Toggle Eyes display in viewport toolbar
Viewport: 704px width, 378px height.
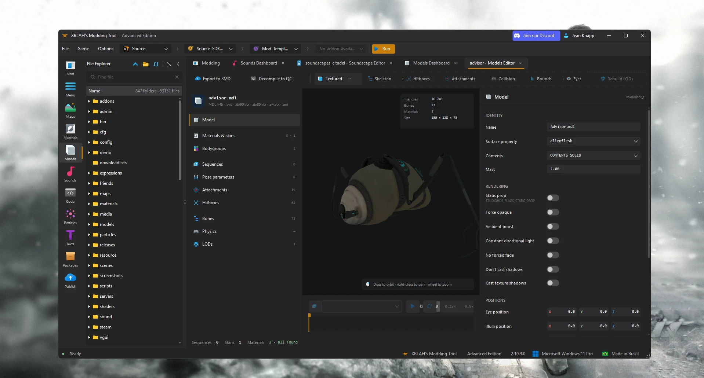(574, 79)
